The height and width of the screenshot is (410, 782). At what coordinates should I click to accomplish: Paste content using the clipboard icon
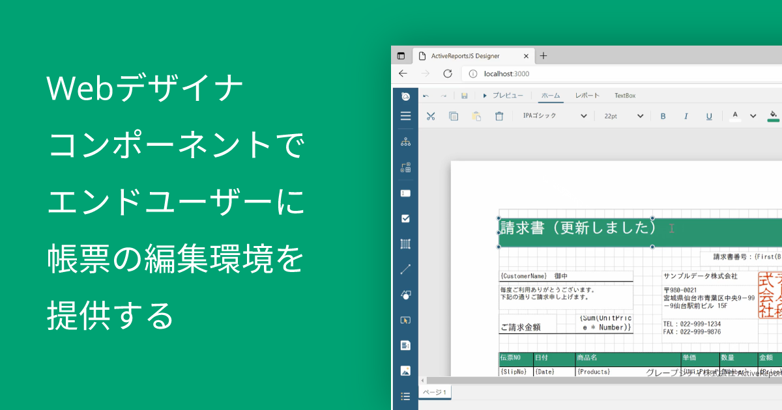point(475,115)
